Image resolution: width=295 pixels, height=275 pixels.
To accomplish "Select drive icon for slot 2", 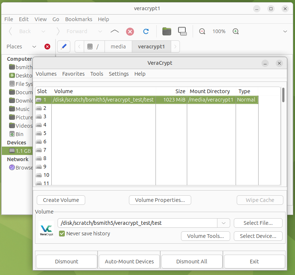I will [39, 108].
